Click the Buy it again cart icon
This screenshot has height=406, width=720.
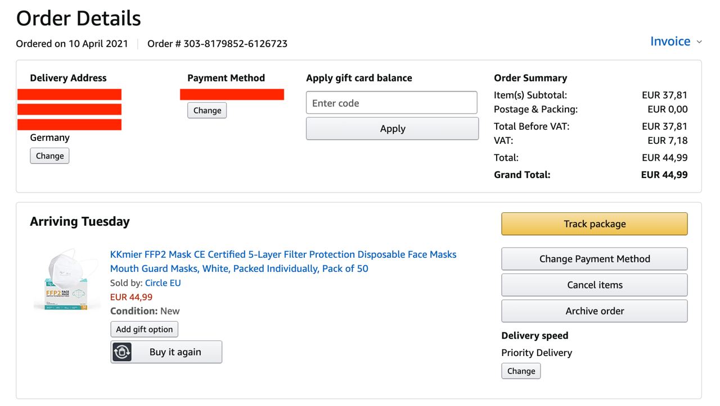pyautogui.click(x=122, y=352)
